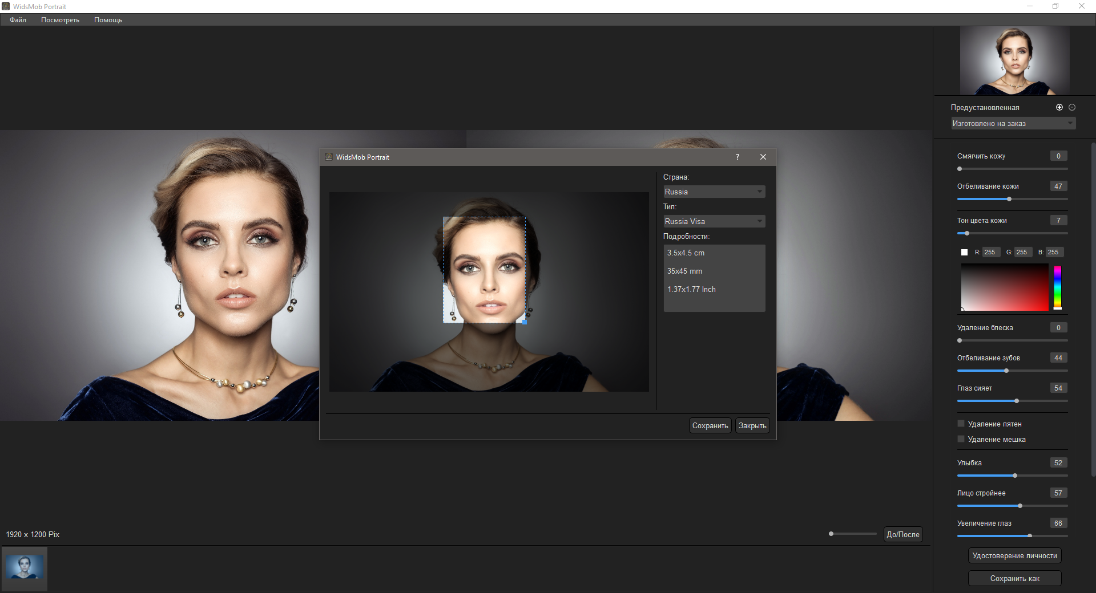The height and width of the screenshot is (593, 1096).
Task: Open the preset dropdown Изготовлено на заказ
Action: pos(1013,123)
